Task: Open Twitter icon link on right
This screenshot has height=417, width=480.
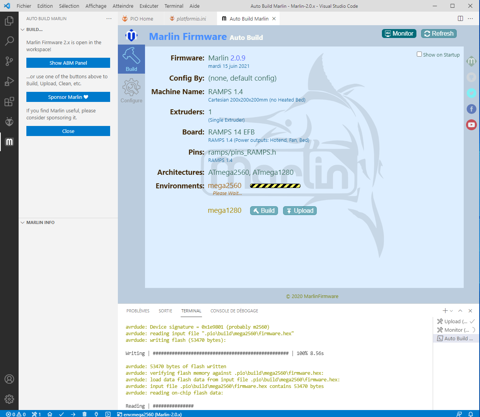Action: 471,93
